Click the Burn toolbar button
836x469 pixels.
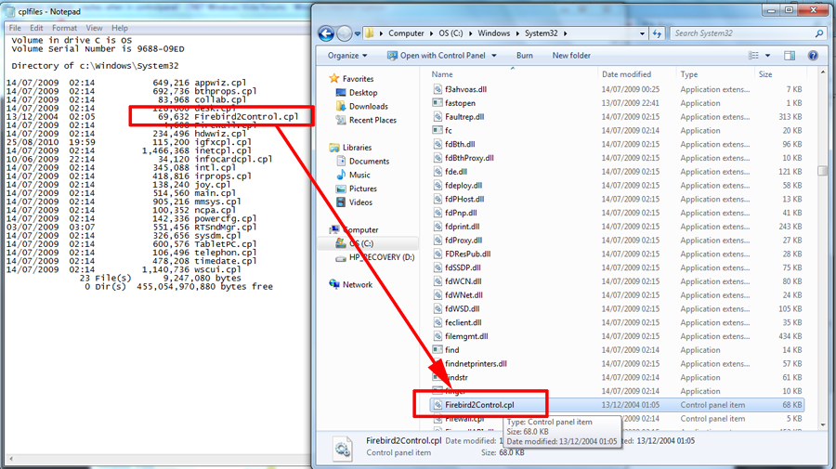tap(525, 56)
